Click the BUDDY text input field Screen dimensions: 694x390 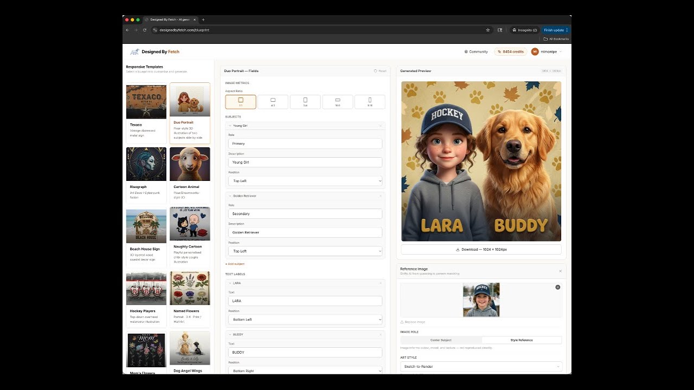tap(305, 352)
